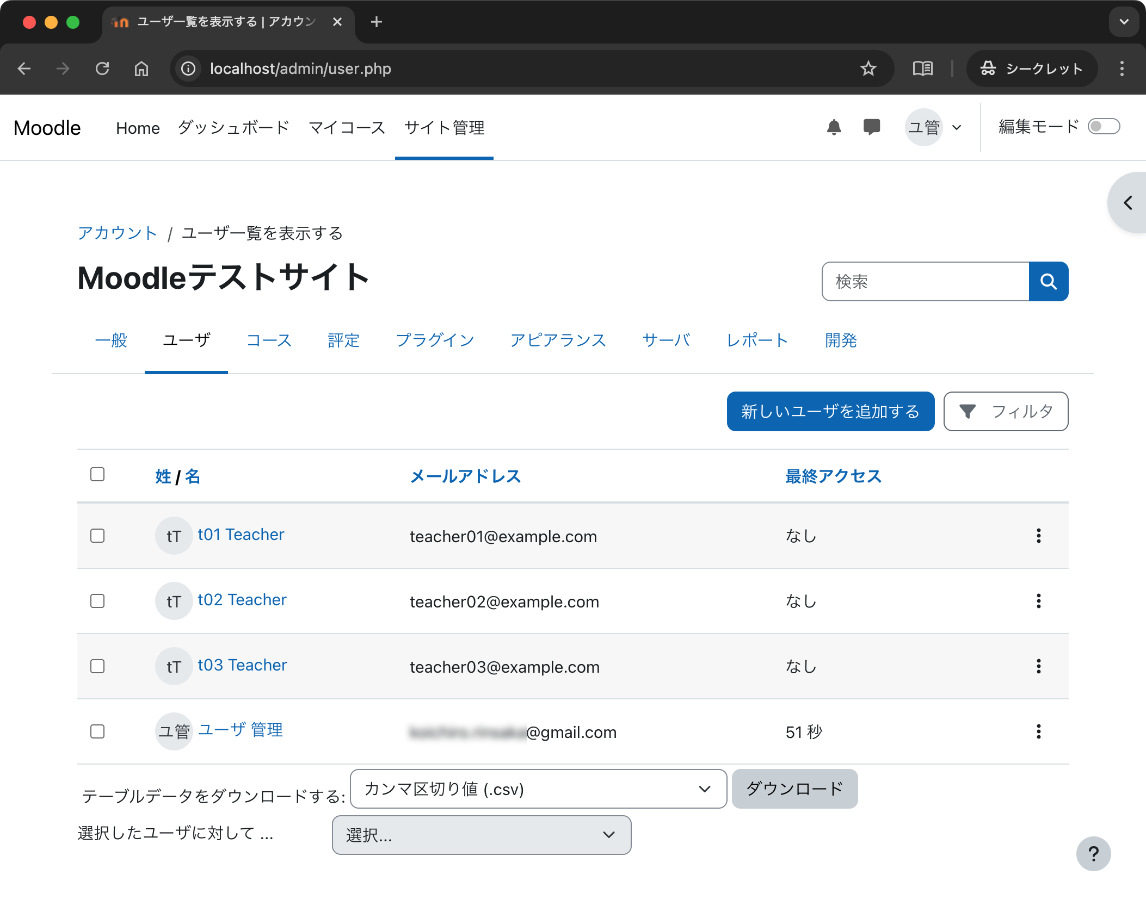
Task: Collapse the right side drawer chevron
Action: (x=1127, y=202)
